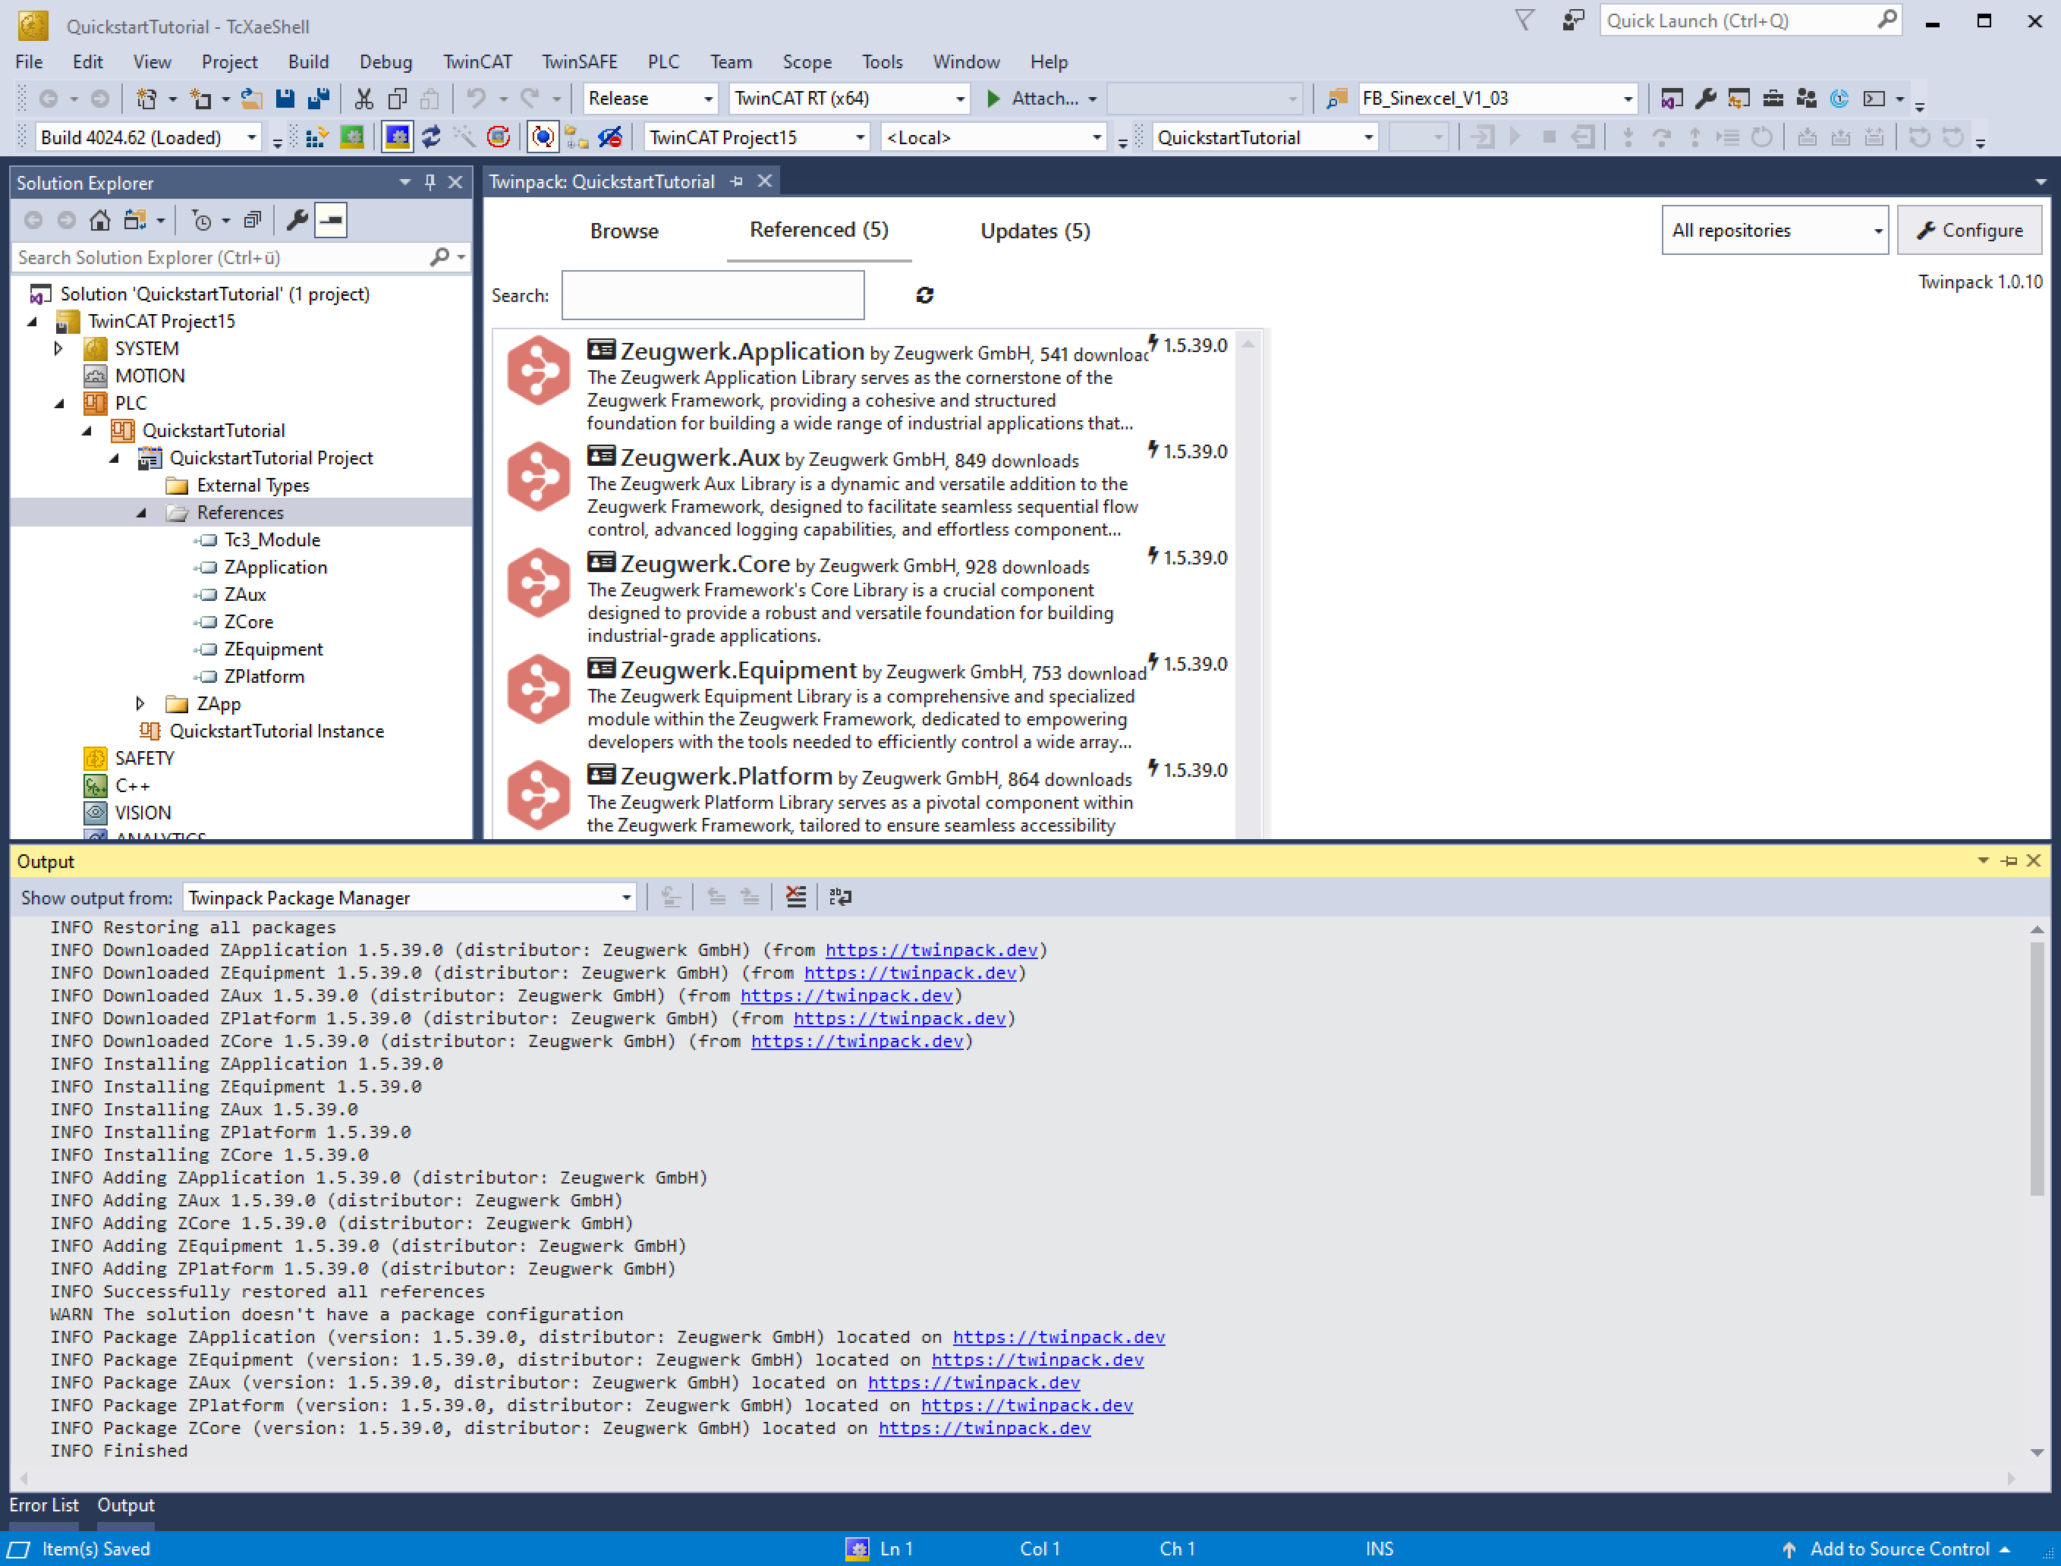Expand the SYSTEM tree node
Screen dimensions: 2061x1566
58,348
